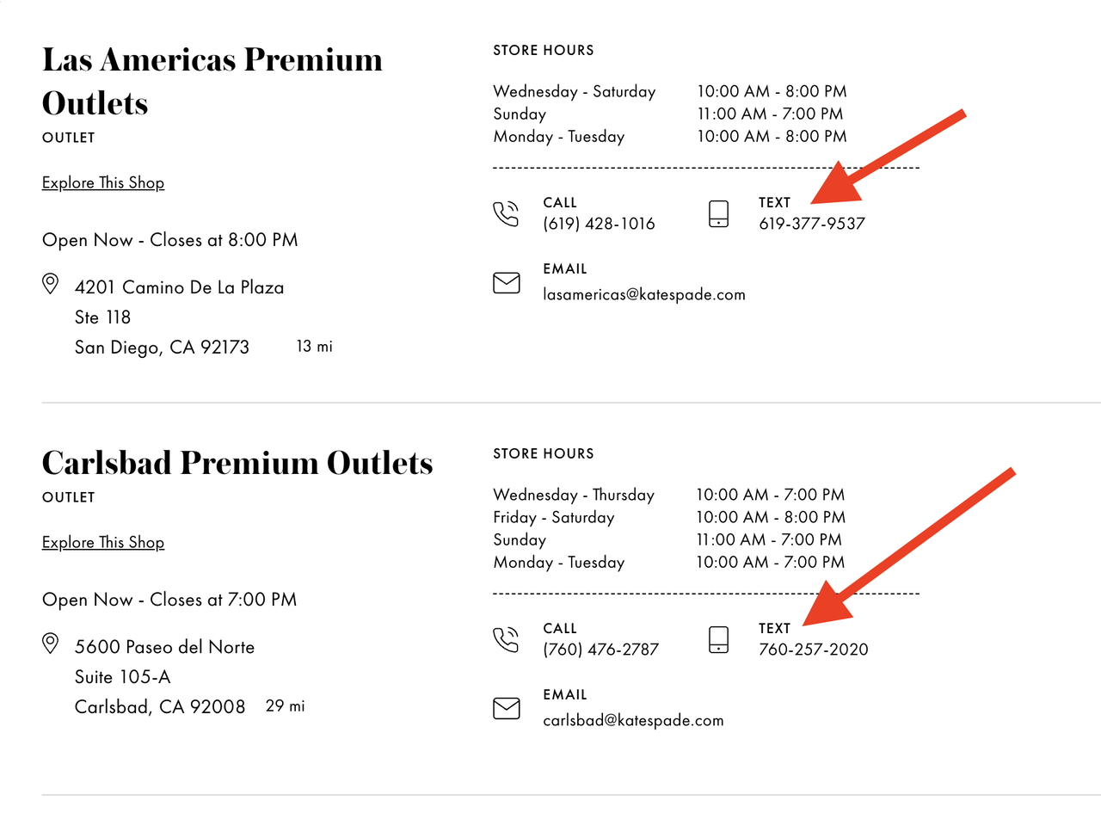1101x813 pixels.
Task: Open Explore This Shop for Carlsbad Premium Outlets
Action: [x=103, y=542]
